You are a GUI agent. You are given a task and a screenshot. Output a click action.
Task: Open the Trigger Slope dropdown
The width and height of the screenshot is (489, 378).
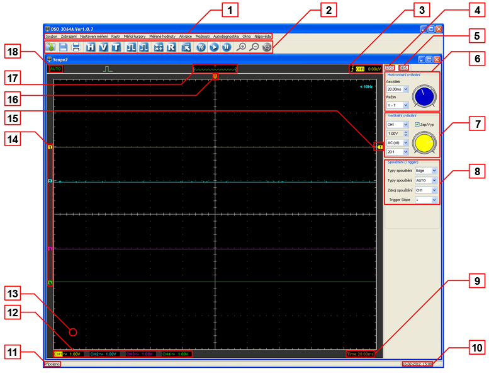pos(434,200)
